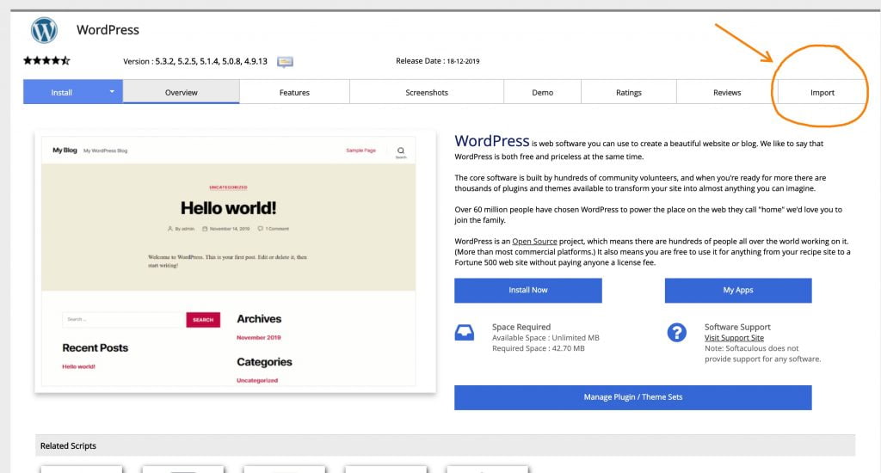The height and width of the screenshot is (473, 881).
Task: Click the WordPress demo screenshot thumbnail
Action: 235,261
